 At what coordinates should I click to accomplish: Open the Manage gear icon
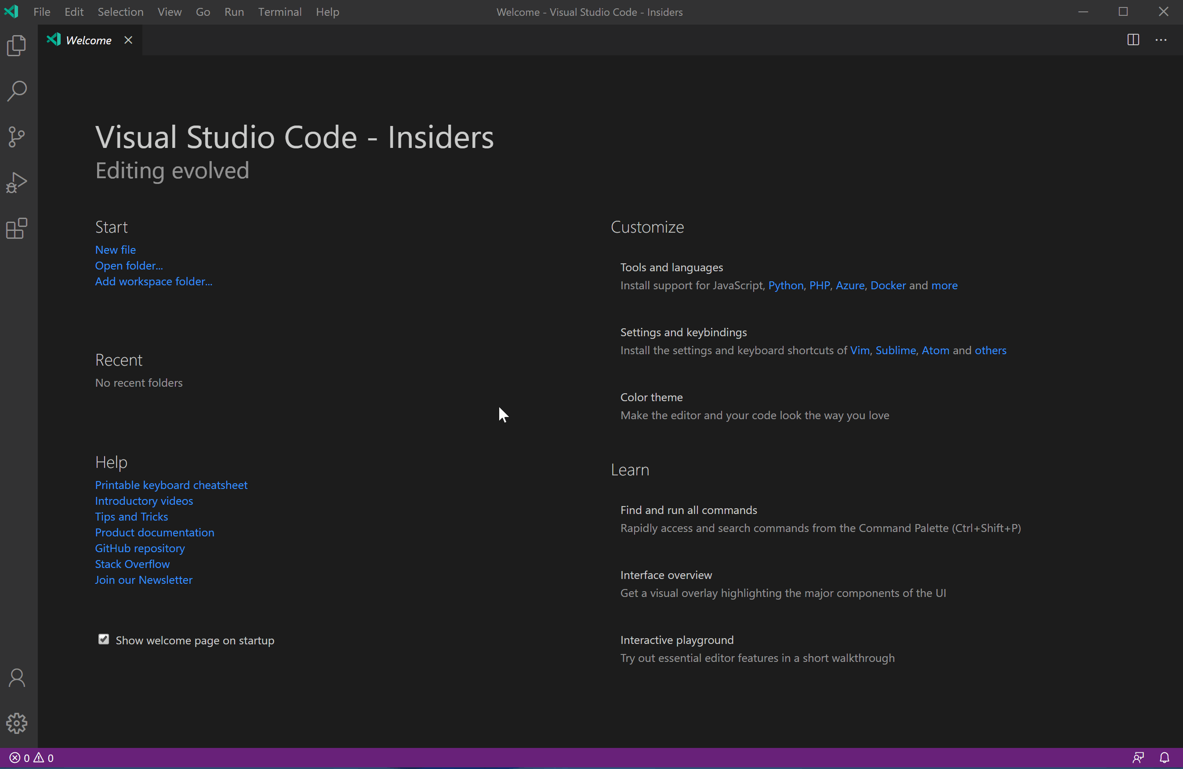[x=17, y=723]
